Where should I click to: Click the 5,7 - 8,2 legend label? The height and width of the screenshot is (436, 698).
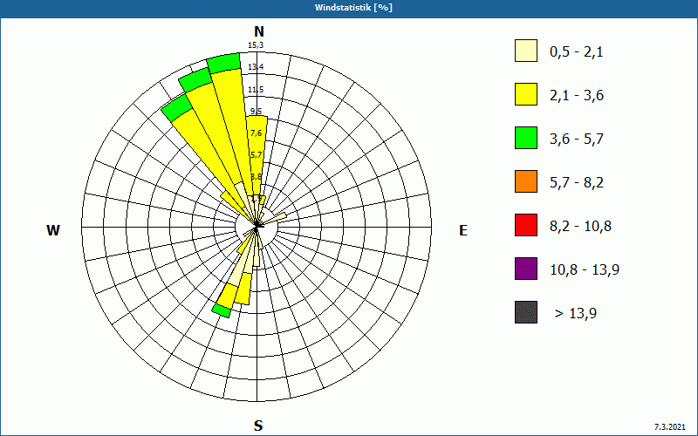pyautogui.click(x=577, y=183)
